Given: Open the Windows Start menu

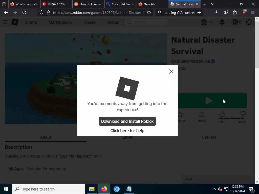Looking at the screenshot, I should [6, 189].
